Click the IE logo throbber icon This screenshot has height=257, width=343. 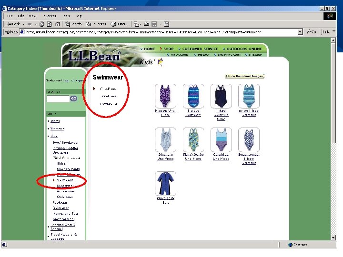click(330, 16)
